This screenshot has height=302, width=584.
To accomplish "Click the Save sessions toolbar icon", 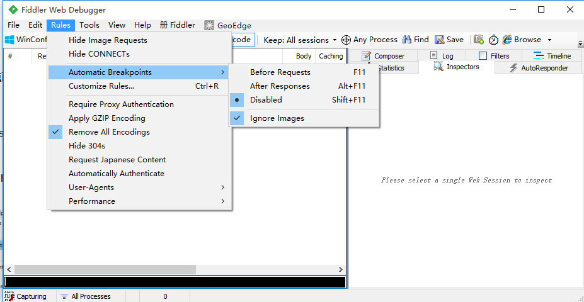I will (x=440, y=40).
